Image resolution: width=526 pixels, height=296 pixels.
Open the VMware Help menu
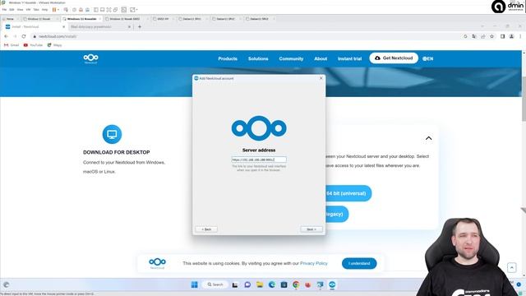[44, 10]
